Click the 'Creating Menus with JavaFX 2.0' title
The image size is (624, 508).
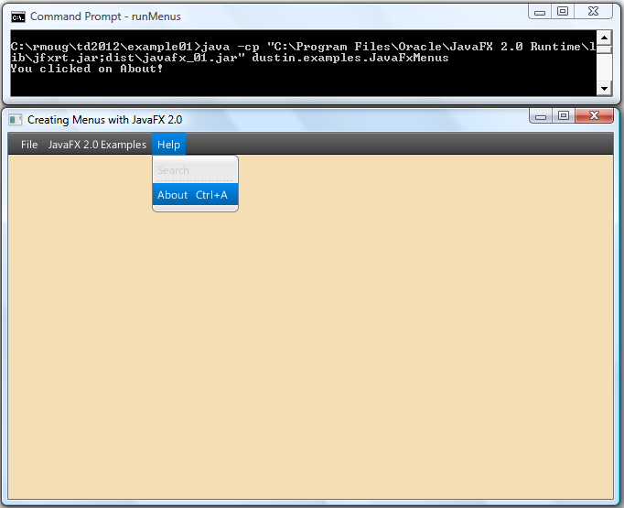coord(104,120)
